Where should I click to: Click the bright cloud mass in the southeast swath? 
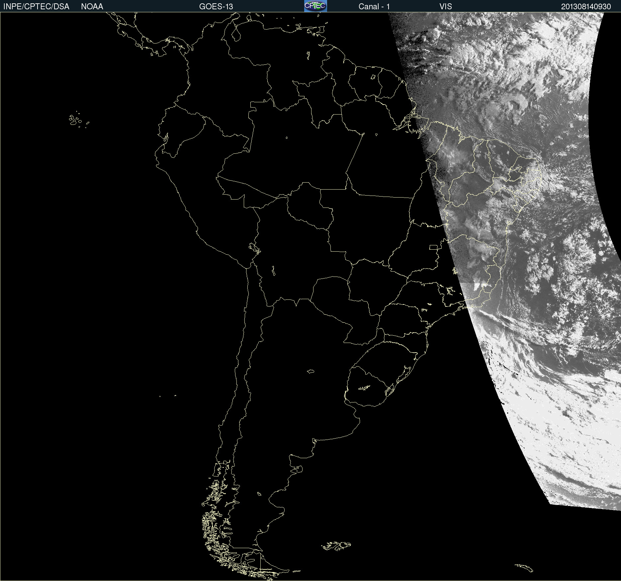tap(548, 415)
